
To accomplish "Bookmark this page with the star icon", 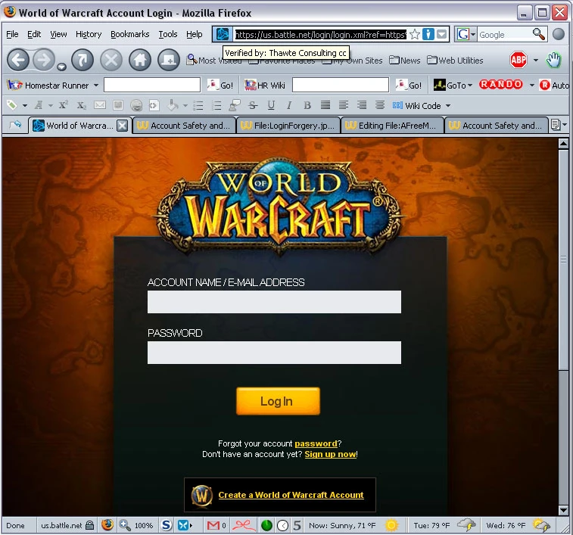I will (414, 35).
